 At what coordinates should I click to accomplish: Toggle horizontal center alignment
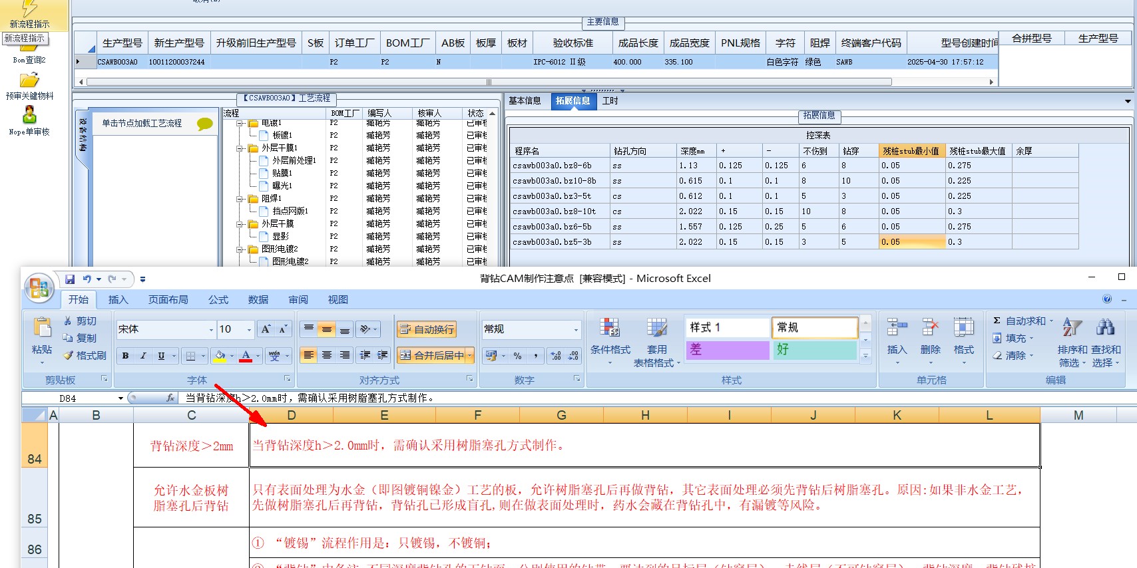tap(326, 355)
